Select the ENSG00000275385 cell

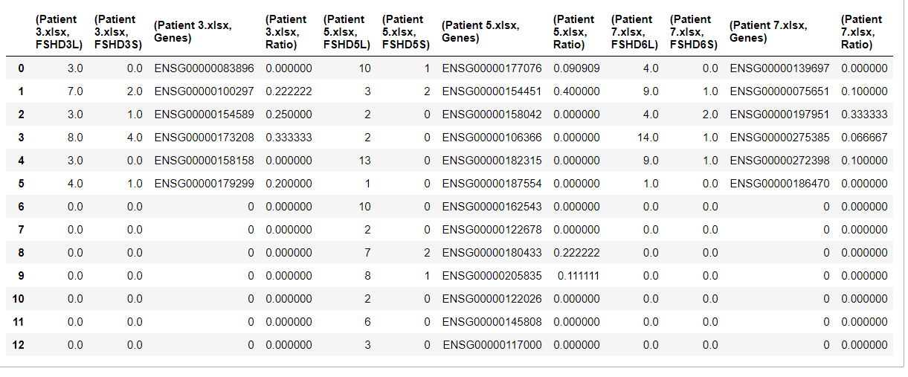click(x=779, y=138)
